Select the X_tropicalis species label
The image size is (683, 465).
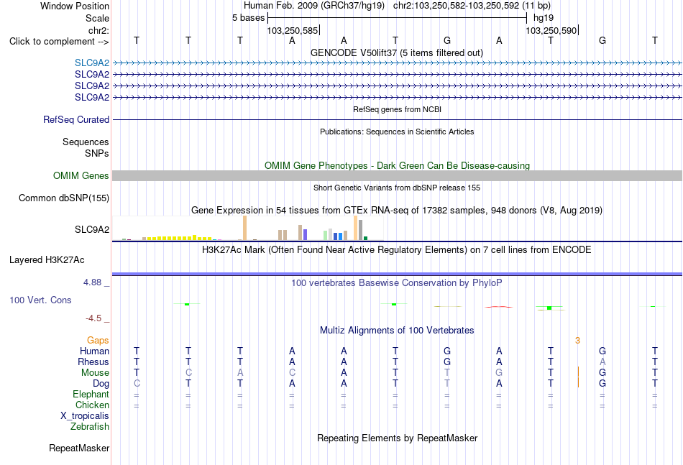(x=85, y=416)
